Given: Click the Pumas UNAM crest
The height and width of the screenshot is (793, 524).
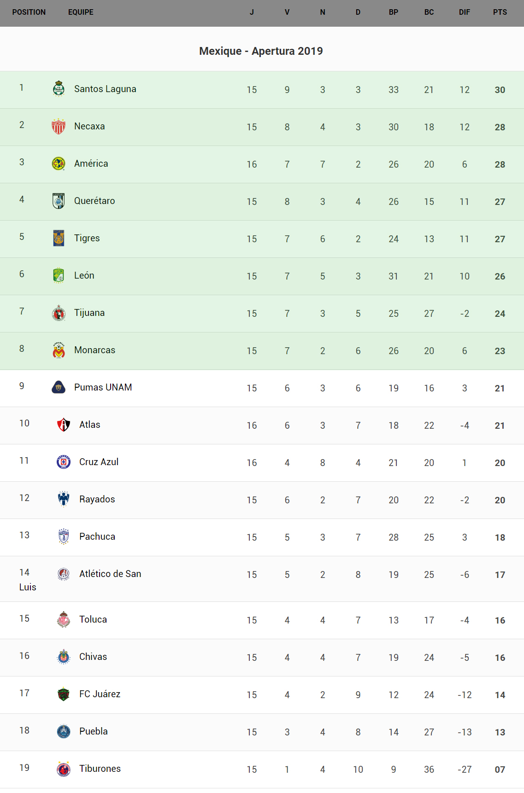Looking at the screenshot, I should (x=59, y=387).
